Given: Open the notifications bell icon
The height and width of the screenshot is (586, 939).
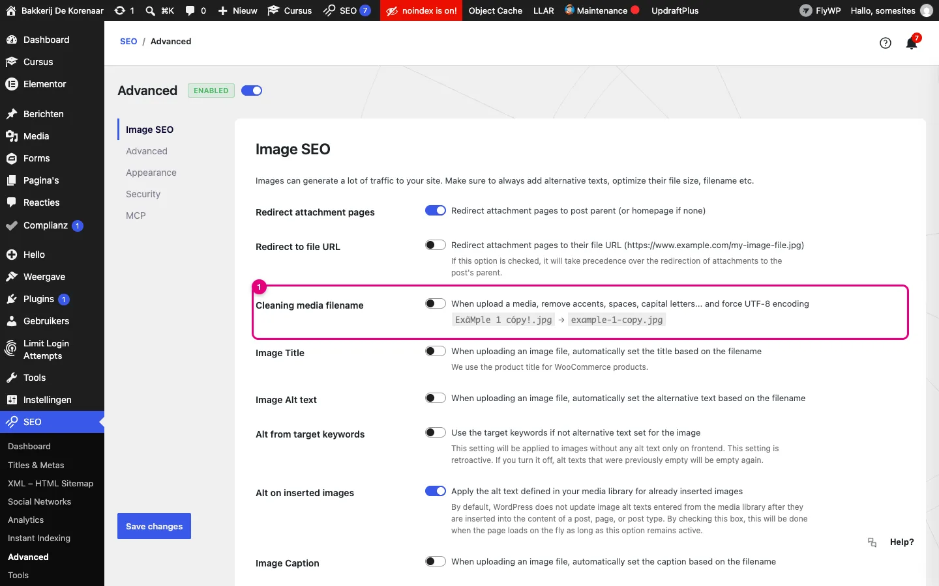Looking at the screenshot, I should [x=912, y=43].
